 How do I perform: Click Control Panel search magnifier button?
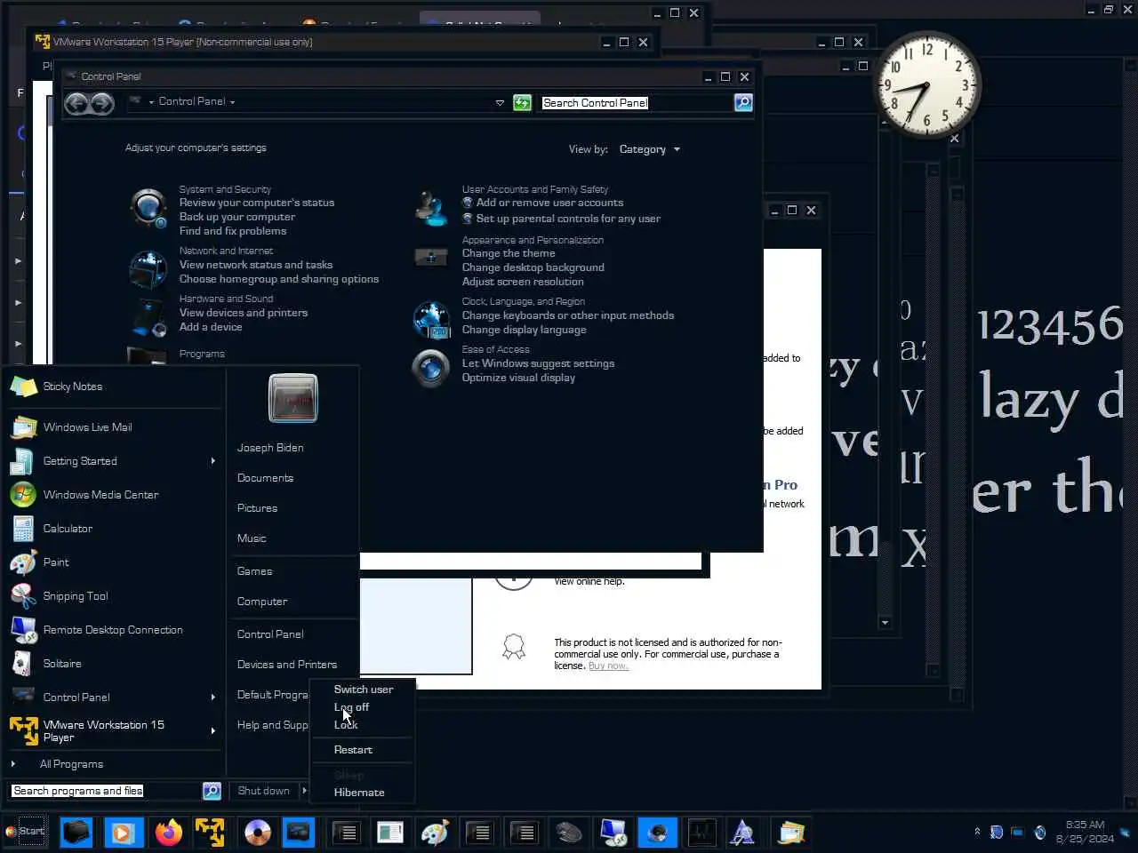[x=743, y=103]
